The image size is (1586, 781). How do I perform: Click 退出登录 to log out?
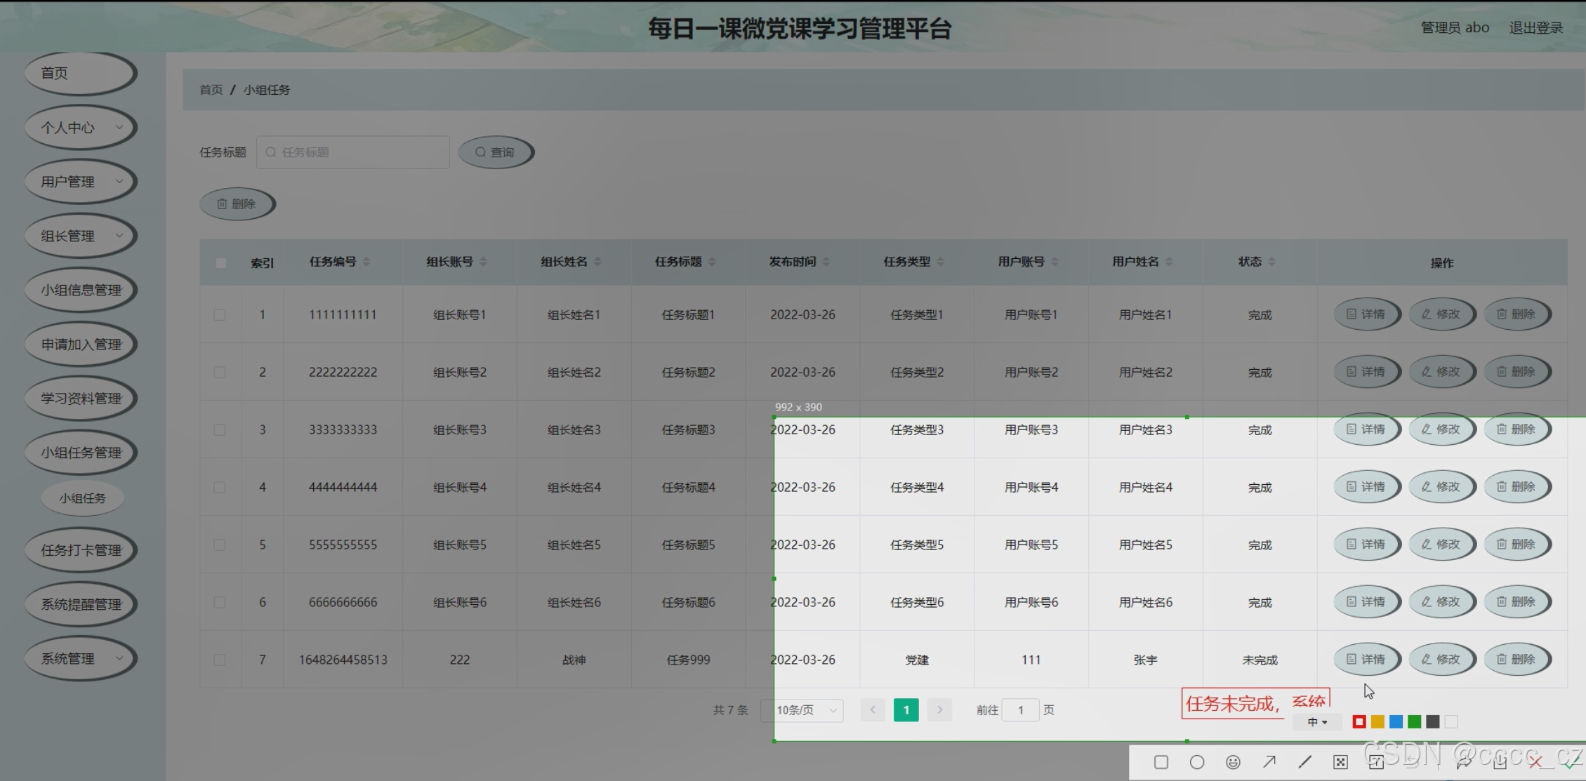1535,28
